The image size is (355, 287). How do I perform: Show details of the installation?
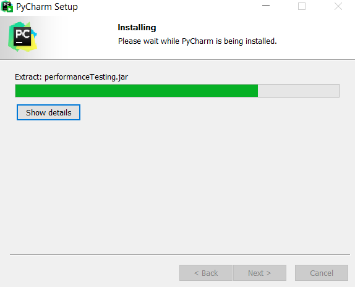48,112
